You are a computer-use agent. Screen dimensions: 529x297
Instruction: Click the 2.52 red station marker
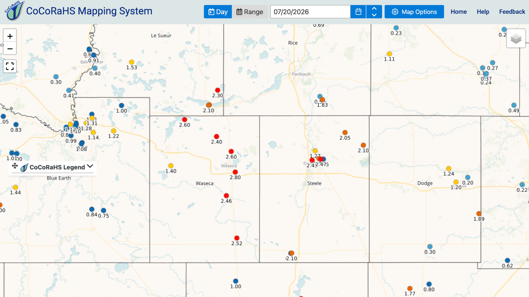pyautogui.click(x=237, y=238)
